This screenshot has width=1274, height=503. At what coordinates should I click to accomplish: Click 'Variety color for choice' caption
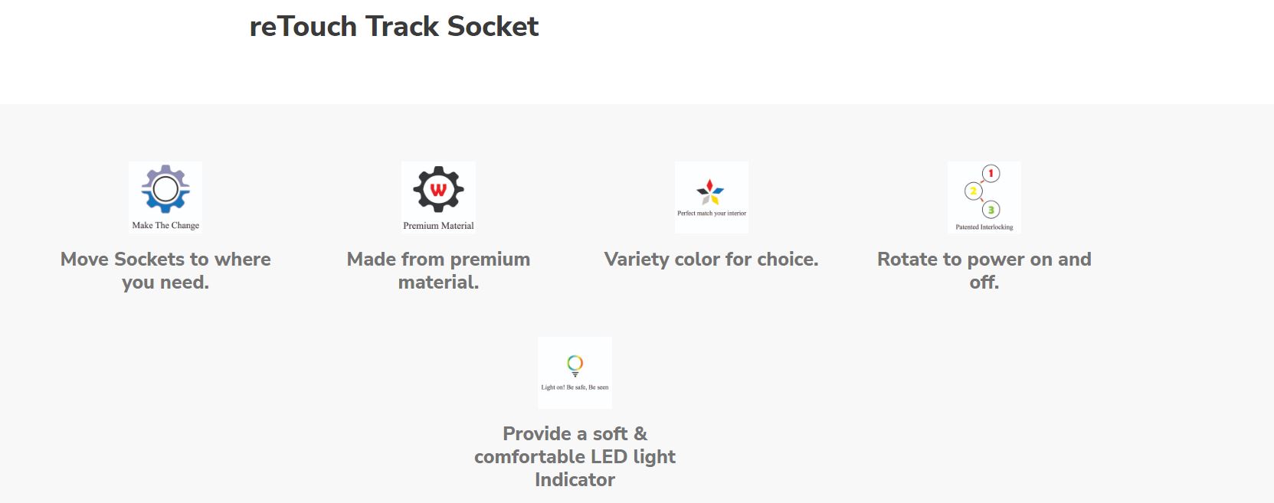coord(711,259)
